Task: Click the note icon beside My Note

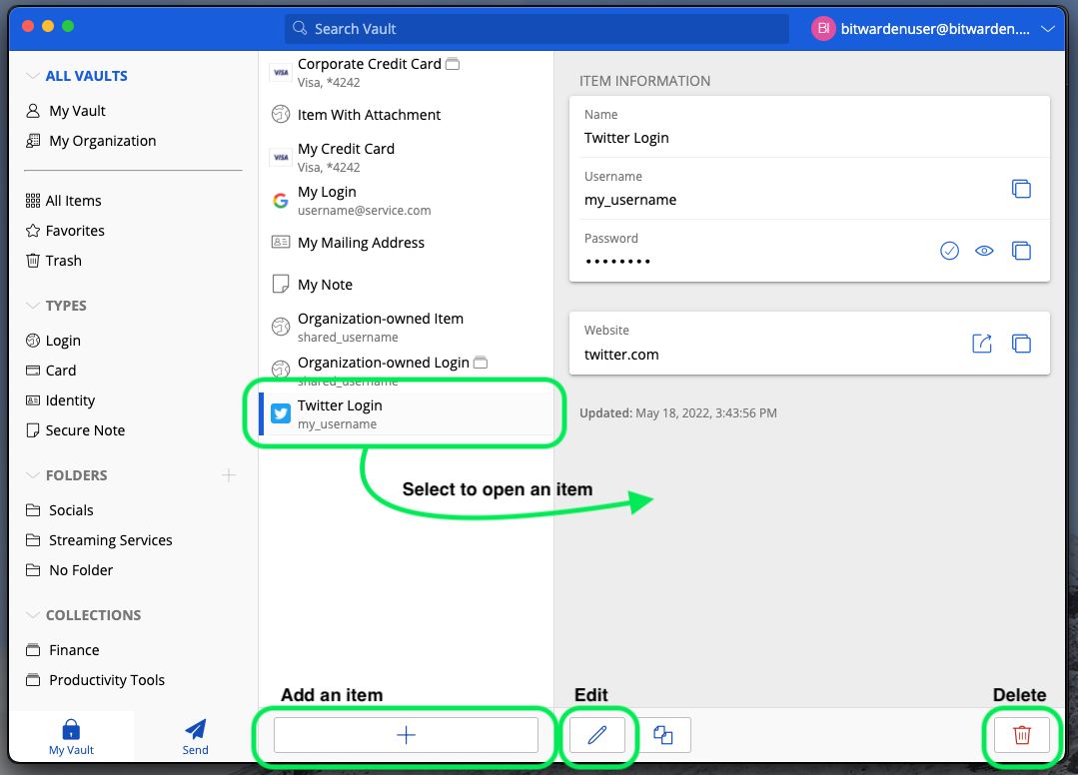Action: pos(281,284)
